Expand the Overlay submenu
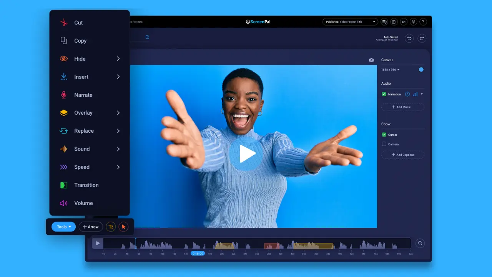Screen dimensions: 492x277 point(83,113)
